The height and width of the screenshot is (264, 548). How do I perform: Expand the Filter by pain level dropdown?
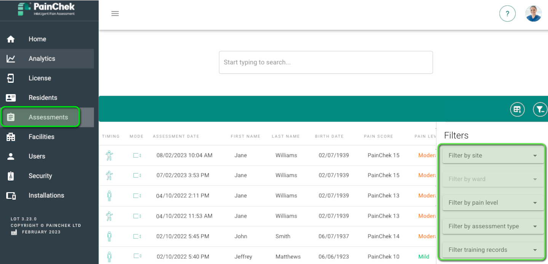pyautogui.click(x=493, y=202)
